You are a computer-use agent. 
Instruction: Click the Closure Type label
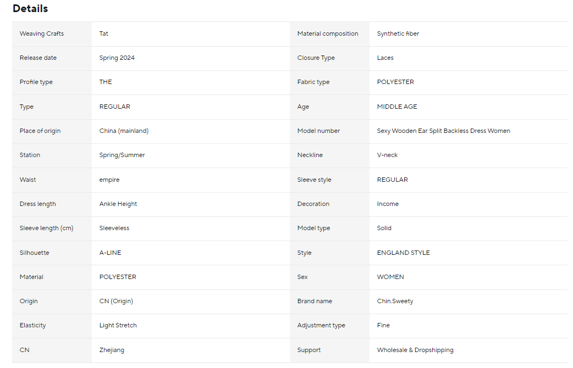tap(316, 58)
